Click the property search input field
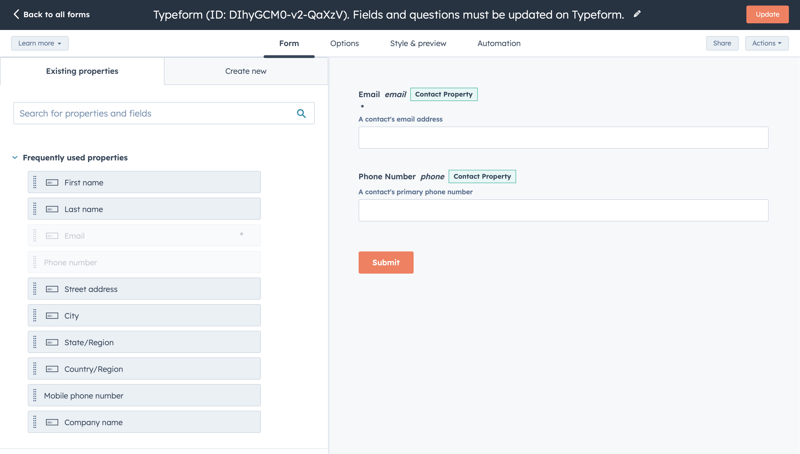 pos(164,113)
